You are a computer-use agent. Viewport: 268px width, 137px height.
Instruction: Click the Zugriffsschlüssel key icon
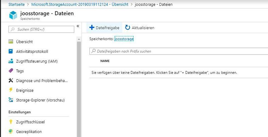coord(11,122)
